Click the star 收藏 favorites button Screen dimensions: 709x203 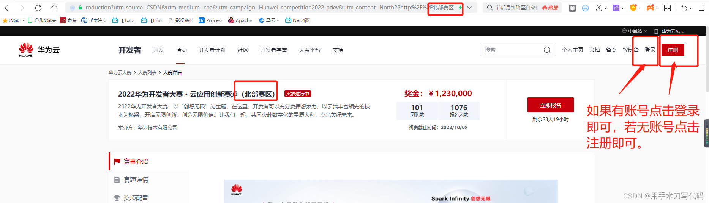(x=11, y=20)
